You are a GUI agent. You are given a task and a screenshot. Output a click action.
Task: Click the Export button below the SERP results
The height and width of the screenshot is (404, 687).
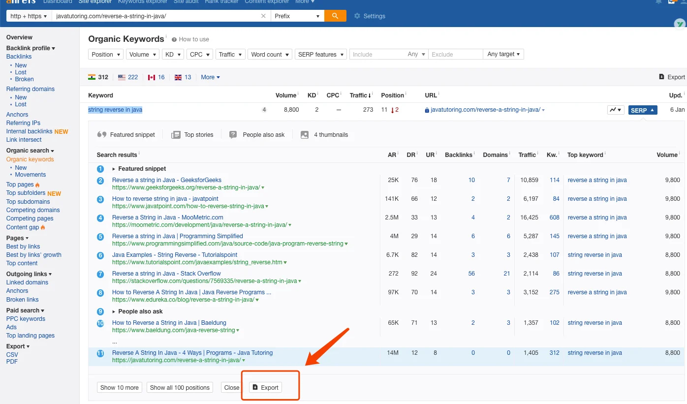pyautogui.click(x=265, y=387)
